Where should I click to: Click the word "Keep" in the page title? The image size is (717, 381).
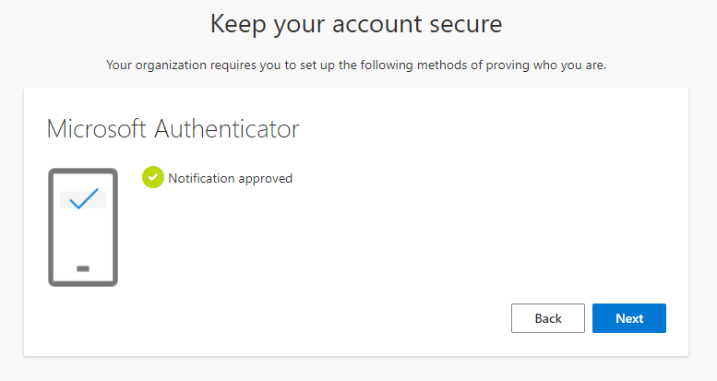coord(238,25)
